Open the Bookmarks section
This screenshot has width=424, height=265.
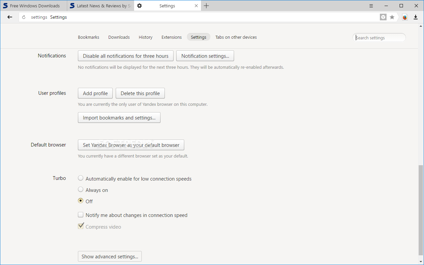pyautogui.click(x=89, y=37)
